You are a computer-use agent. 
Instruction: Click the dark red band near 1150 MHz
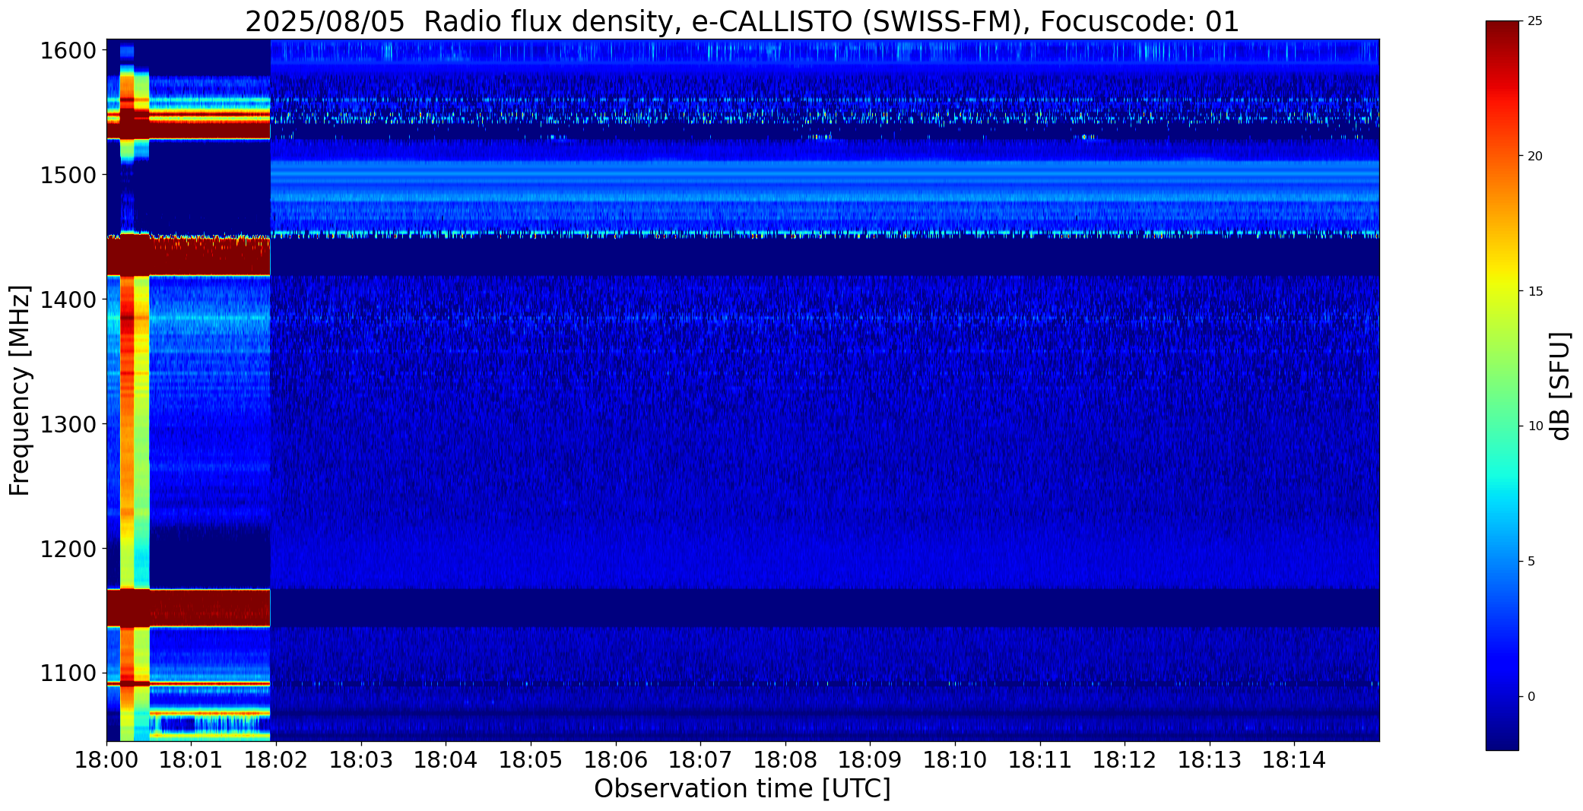click(x=189, y=608)
